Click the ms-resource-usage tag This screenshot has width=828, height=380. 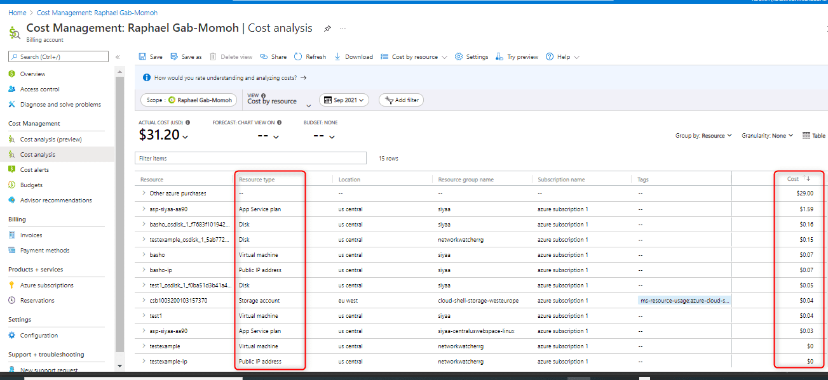coord(685,300)
